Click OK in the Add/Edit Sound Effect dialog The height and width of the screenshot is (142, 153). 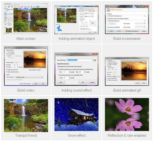[x=83, y=82]
